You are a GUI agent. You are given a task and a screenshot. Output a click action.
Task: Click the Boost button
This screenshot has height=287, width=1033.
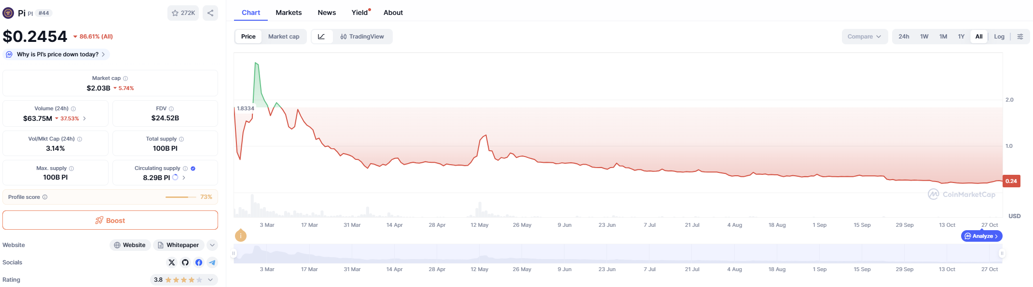click(x=110, y=221)
